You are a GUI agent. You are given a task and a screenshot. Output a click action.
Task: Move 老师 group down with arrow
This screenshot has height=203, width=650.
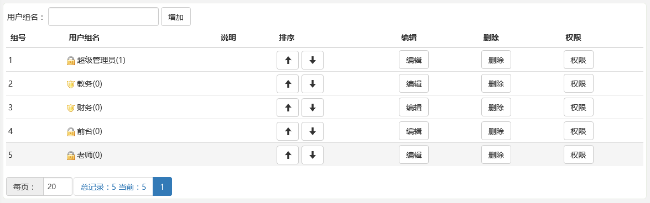pos(313,155)
